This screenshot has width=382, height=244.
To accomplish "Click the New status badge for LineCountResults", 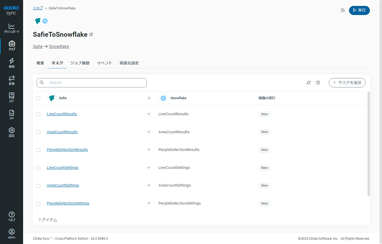I will point(264,114).
